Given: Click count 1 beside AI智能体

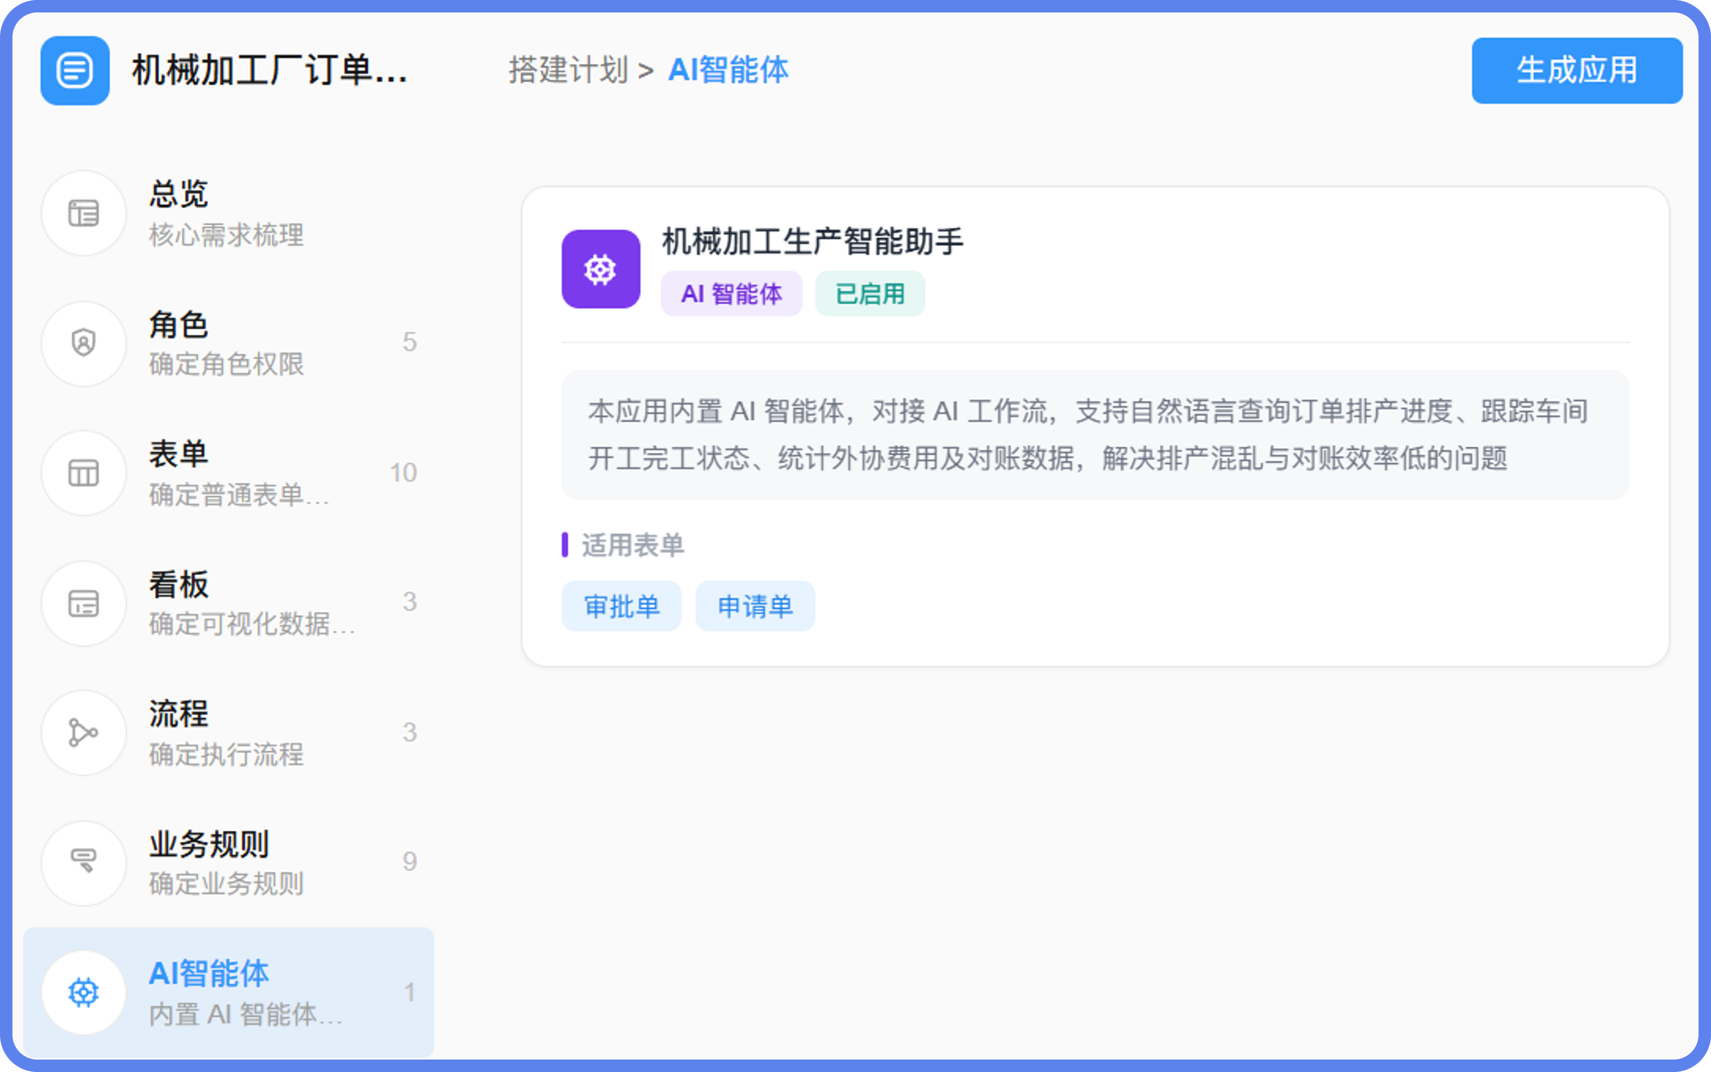Looking at the screenshot, I should tap(410, 992).
